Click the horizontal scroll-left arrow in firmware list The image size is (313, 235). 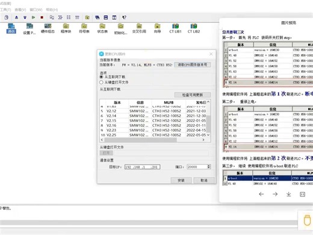click(102, 140)
